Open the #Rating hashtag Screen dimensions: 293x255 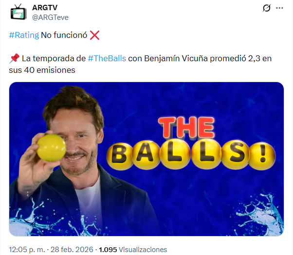(x=24, y=35)
